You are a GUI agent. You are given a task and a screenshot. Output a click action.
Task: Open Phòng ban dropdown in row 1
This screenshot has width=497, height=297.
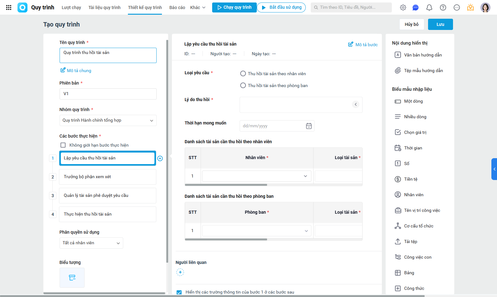(x=257, y=231)
